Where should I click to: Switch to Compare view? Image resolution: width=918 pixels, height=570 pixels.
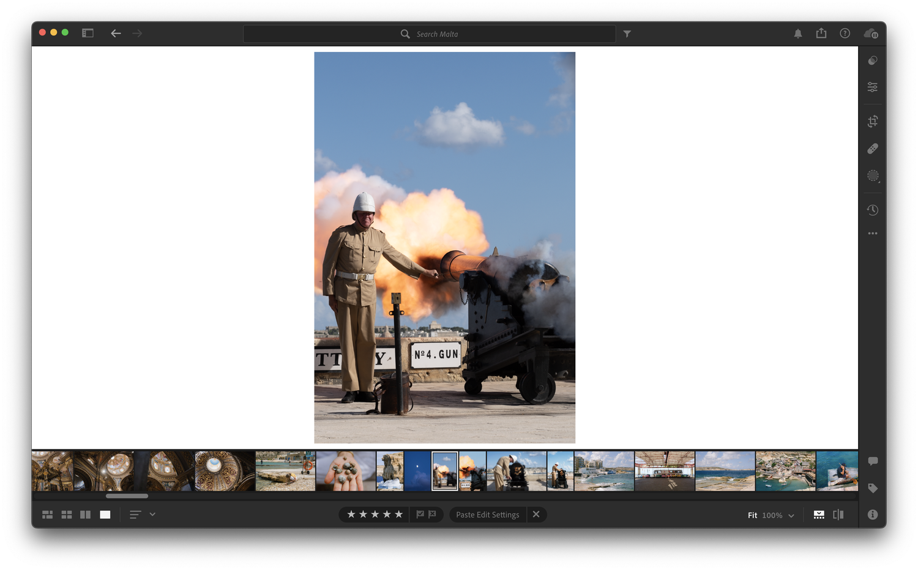(86, 515)
